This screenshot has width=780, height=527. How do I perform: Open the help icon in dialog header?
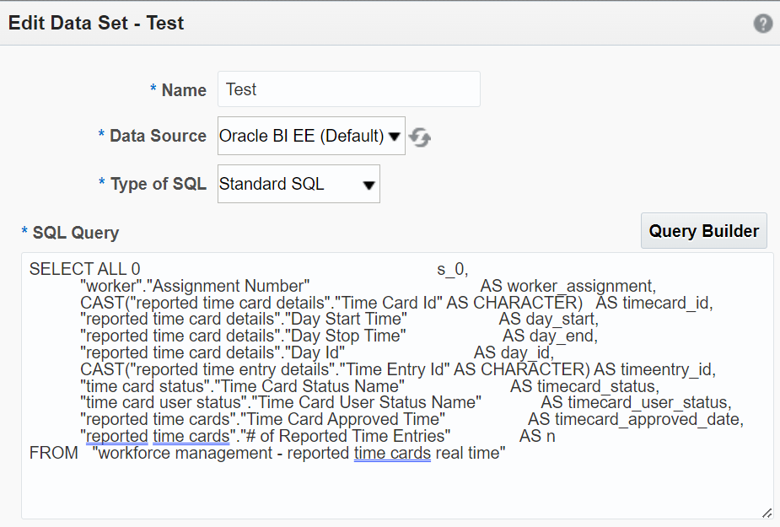762,24
